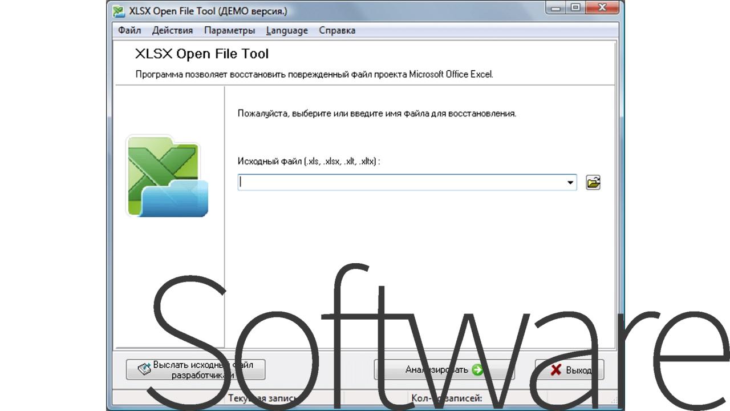
Task: Click the Анализировать button
Action: [444, 370]
